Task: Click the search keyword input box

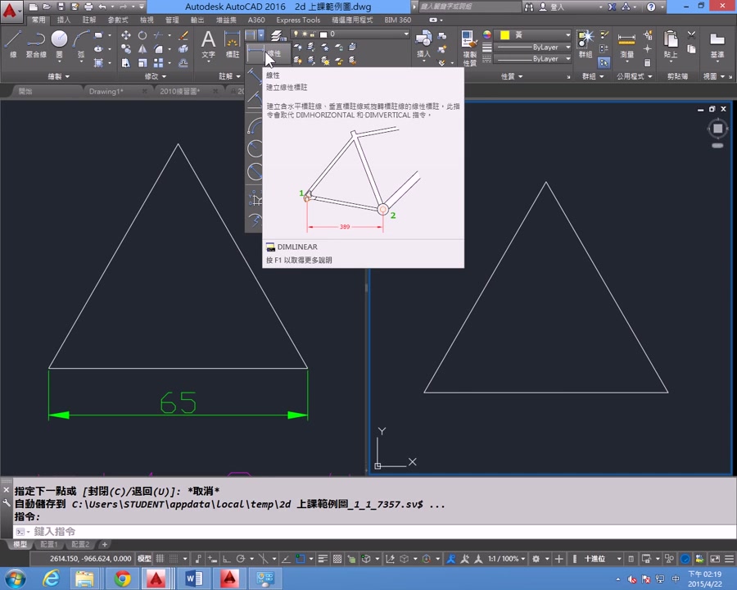Action: (469, 7)
